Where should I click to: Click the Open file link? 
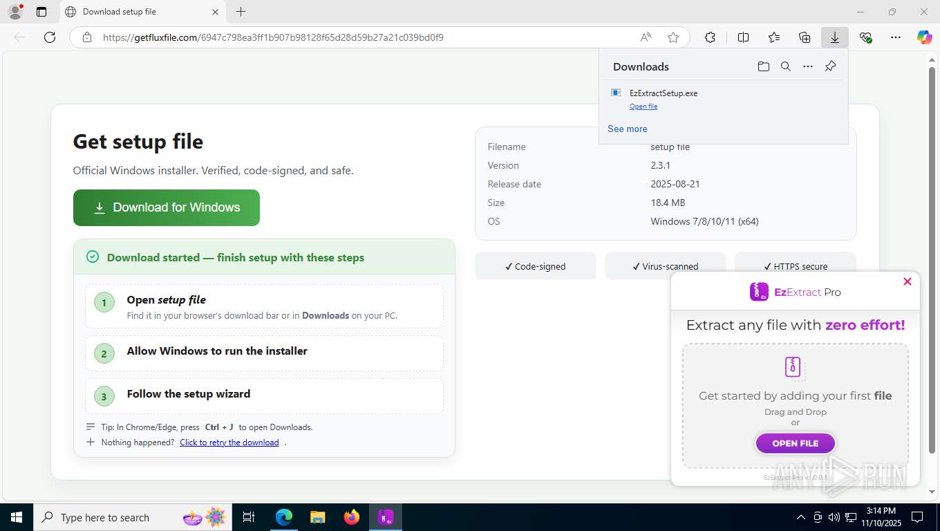point(643,106)
